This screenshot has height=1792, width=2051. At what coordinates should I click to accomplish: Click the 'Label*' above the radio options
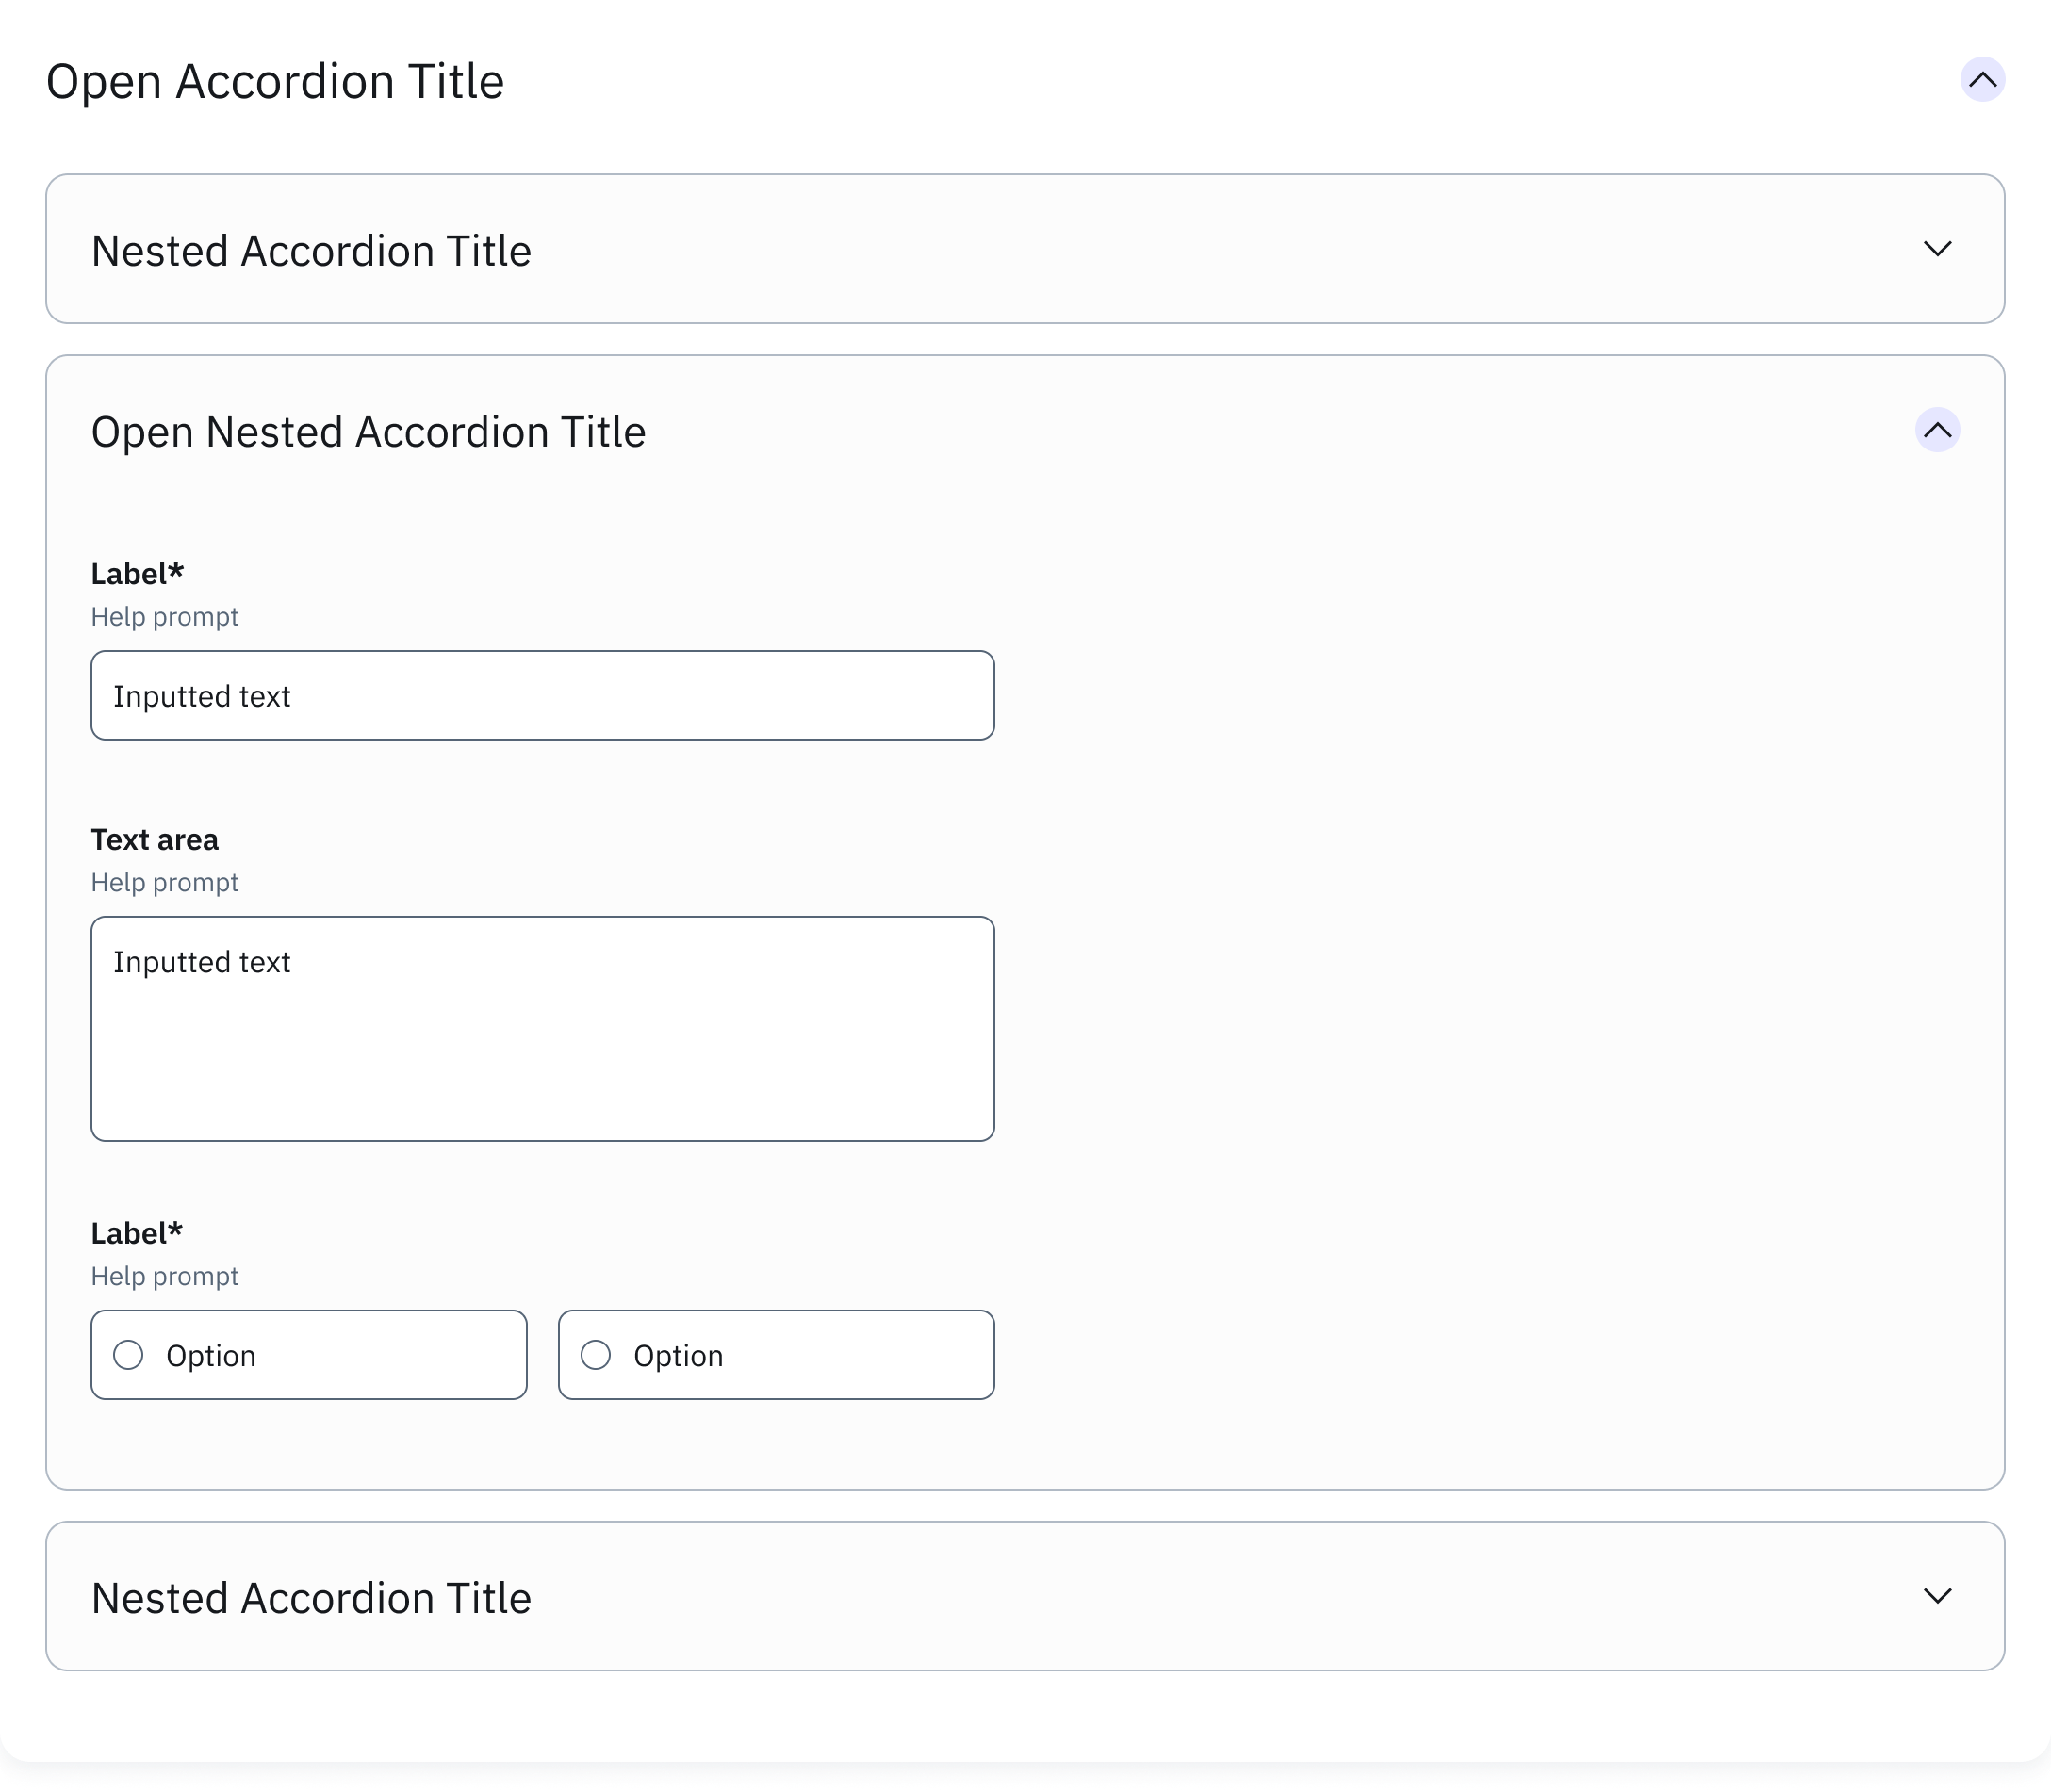tap(137, 1233)
